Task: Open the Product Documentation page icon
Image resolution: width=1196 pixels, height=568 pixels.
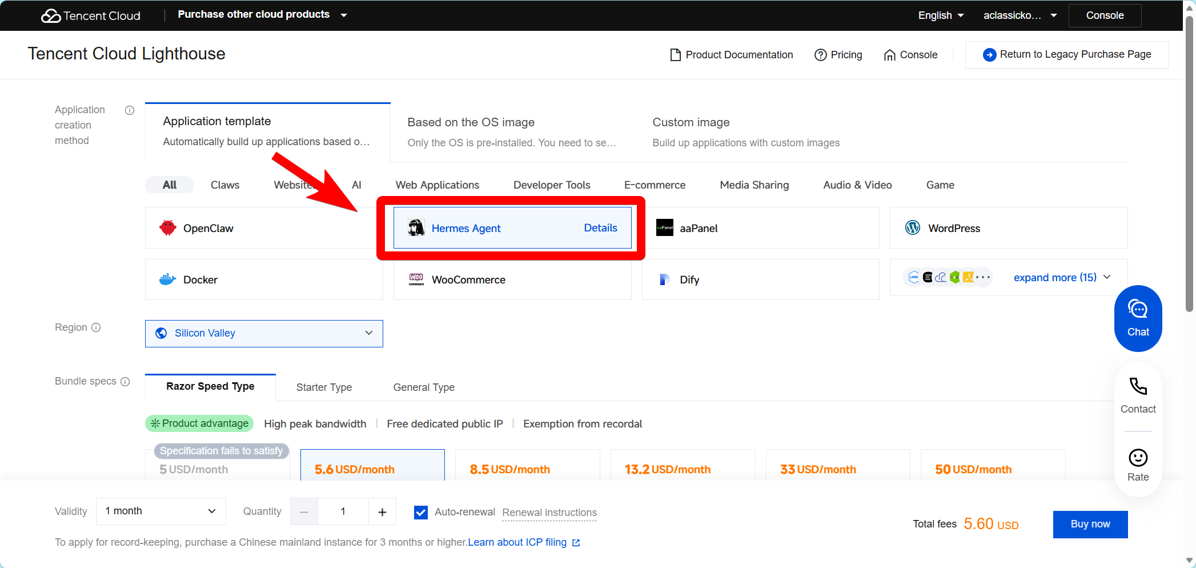Action: pyautogui.click(x=675, y=55)
